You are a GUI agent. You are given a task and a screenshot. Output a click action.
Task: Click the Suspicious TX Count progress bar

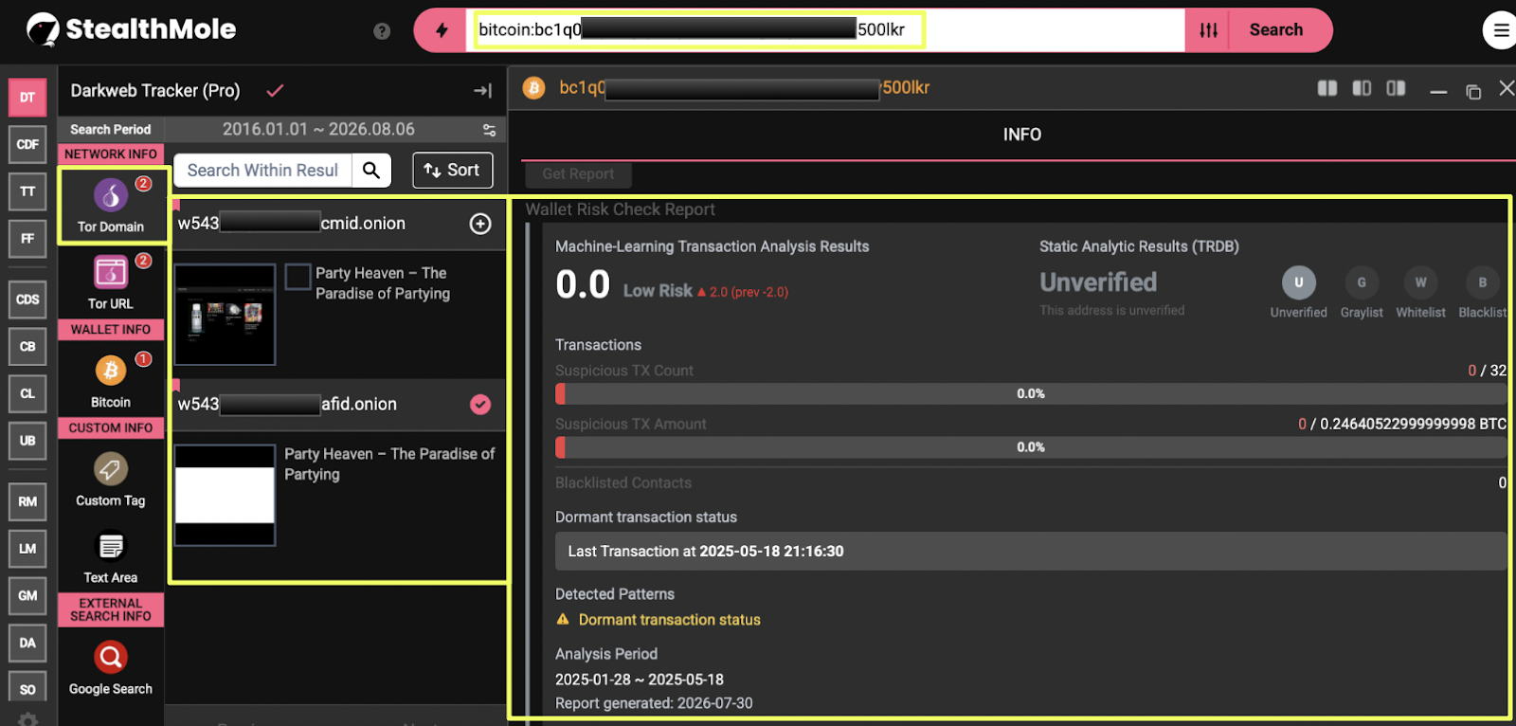[1031, 394]
